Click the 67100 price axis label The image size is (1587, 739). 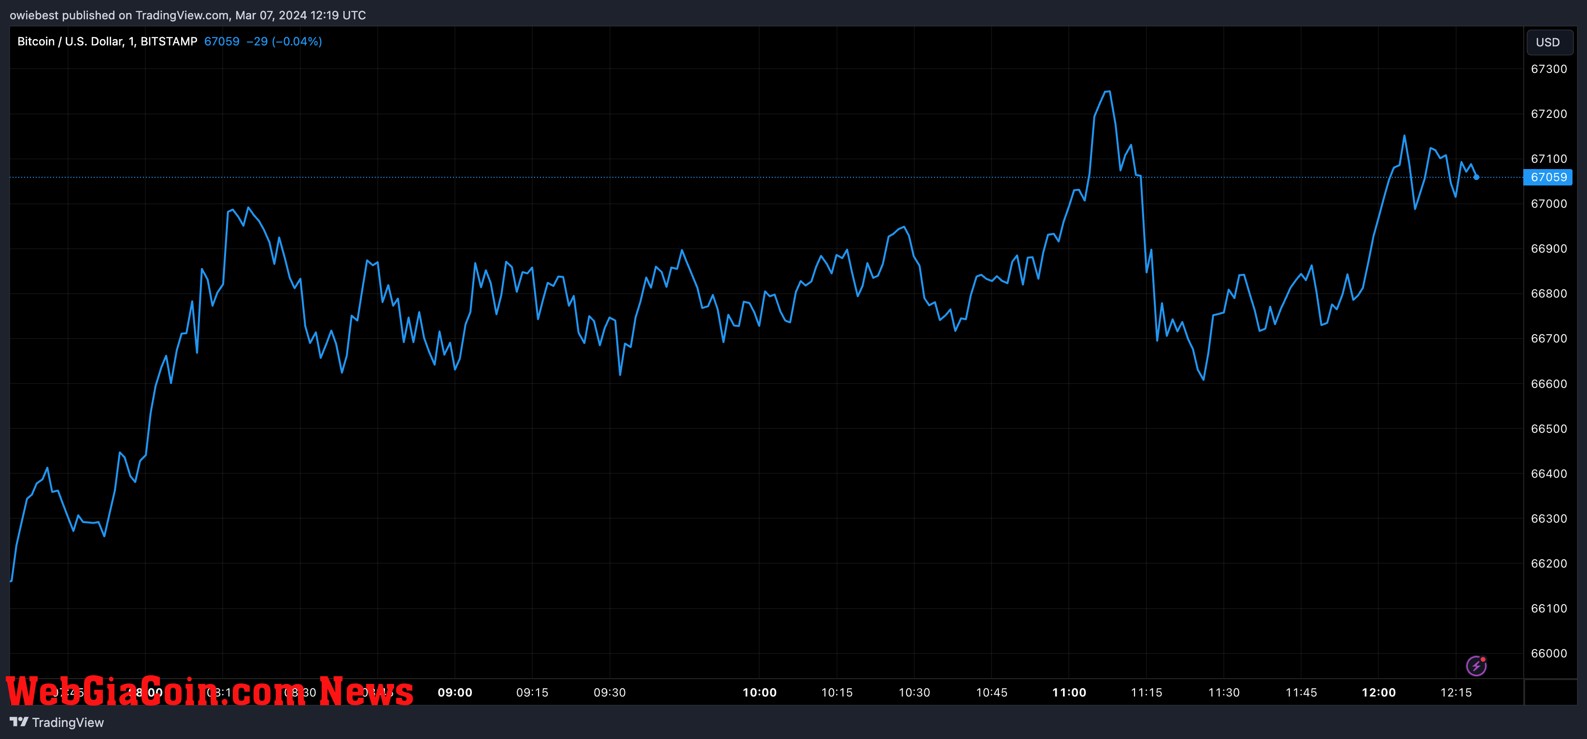coord(1549,159)
